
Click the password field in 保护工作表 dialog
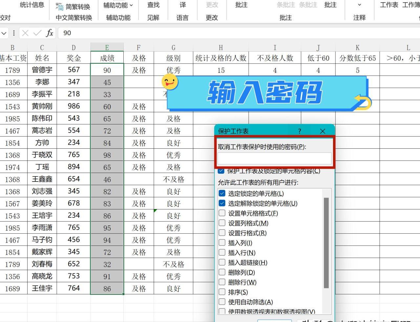274,158
